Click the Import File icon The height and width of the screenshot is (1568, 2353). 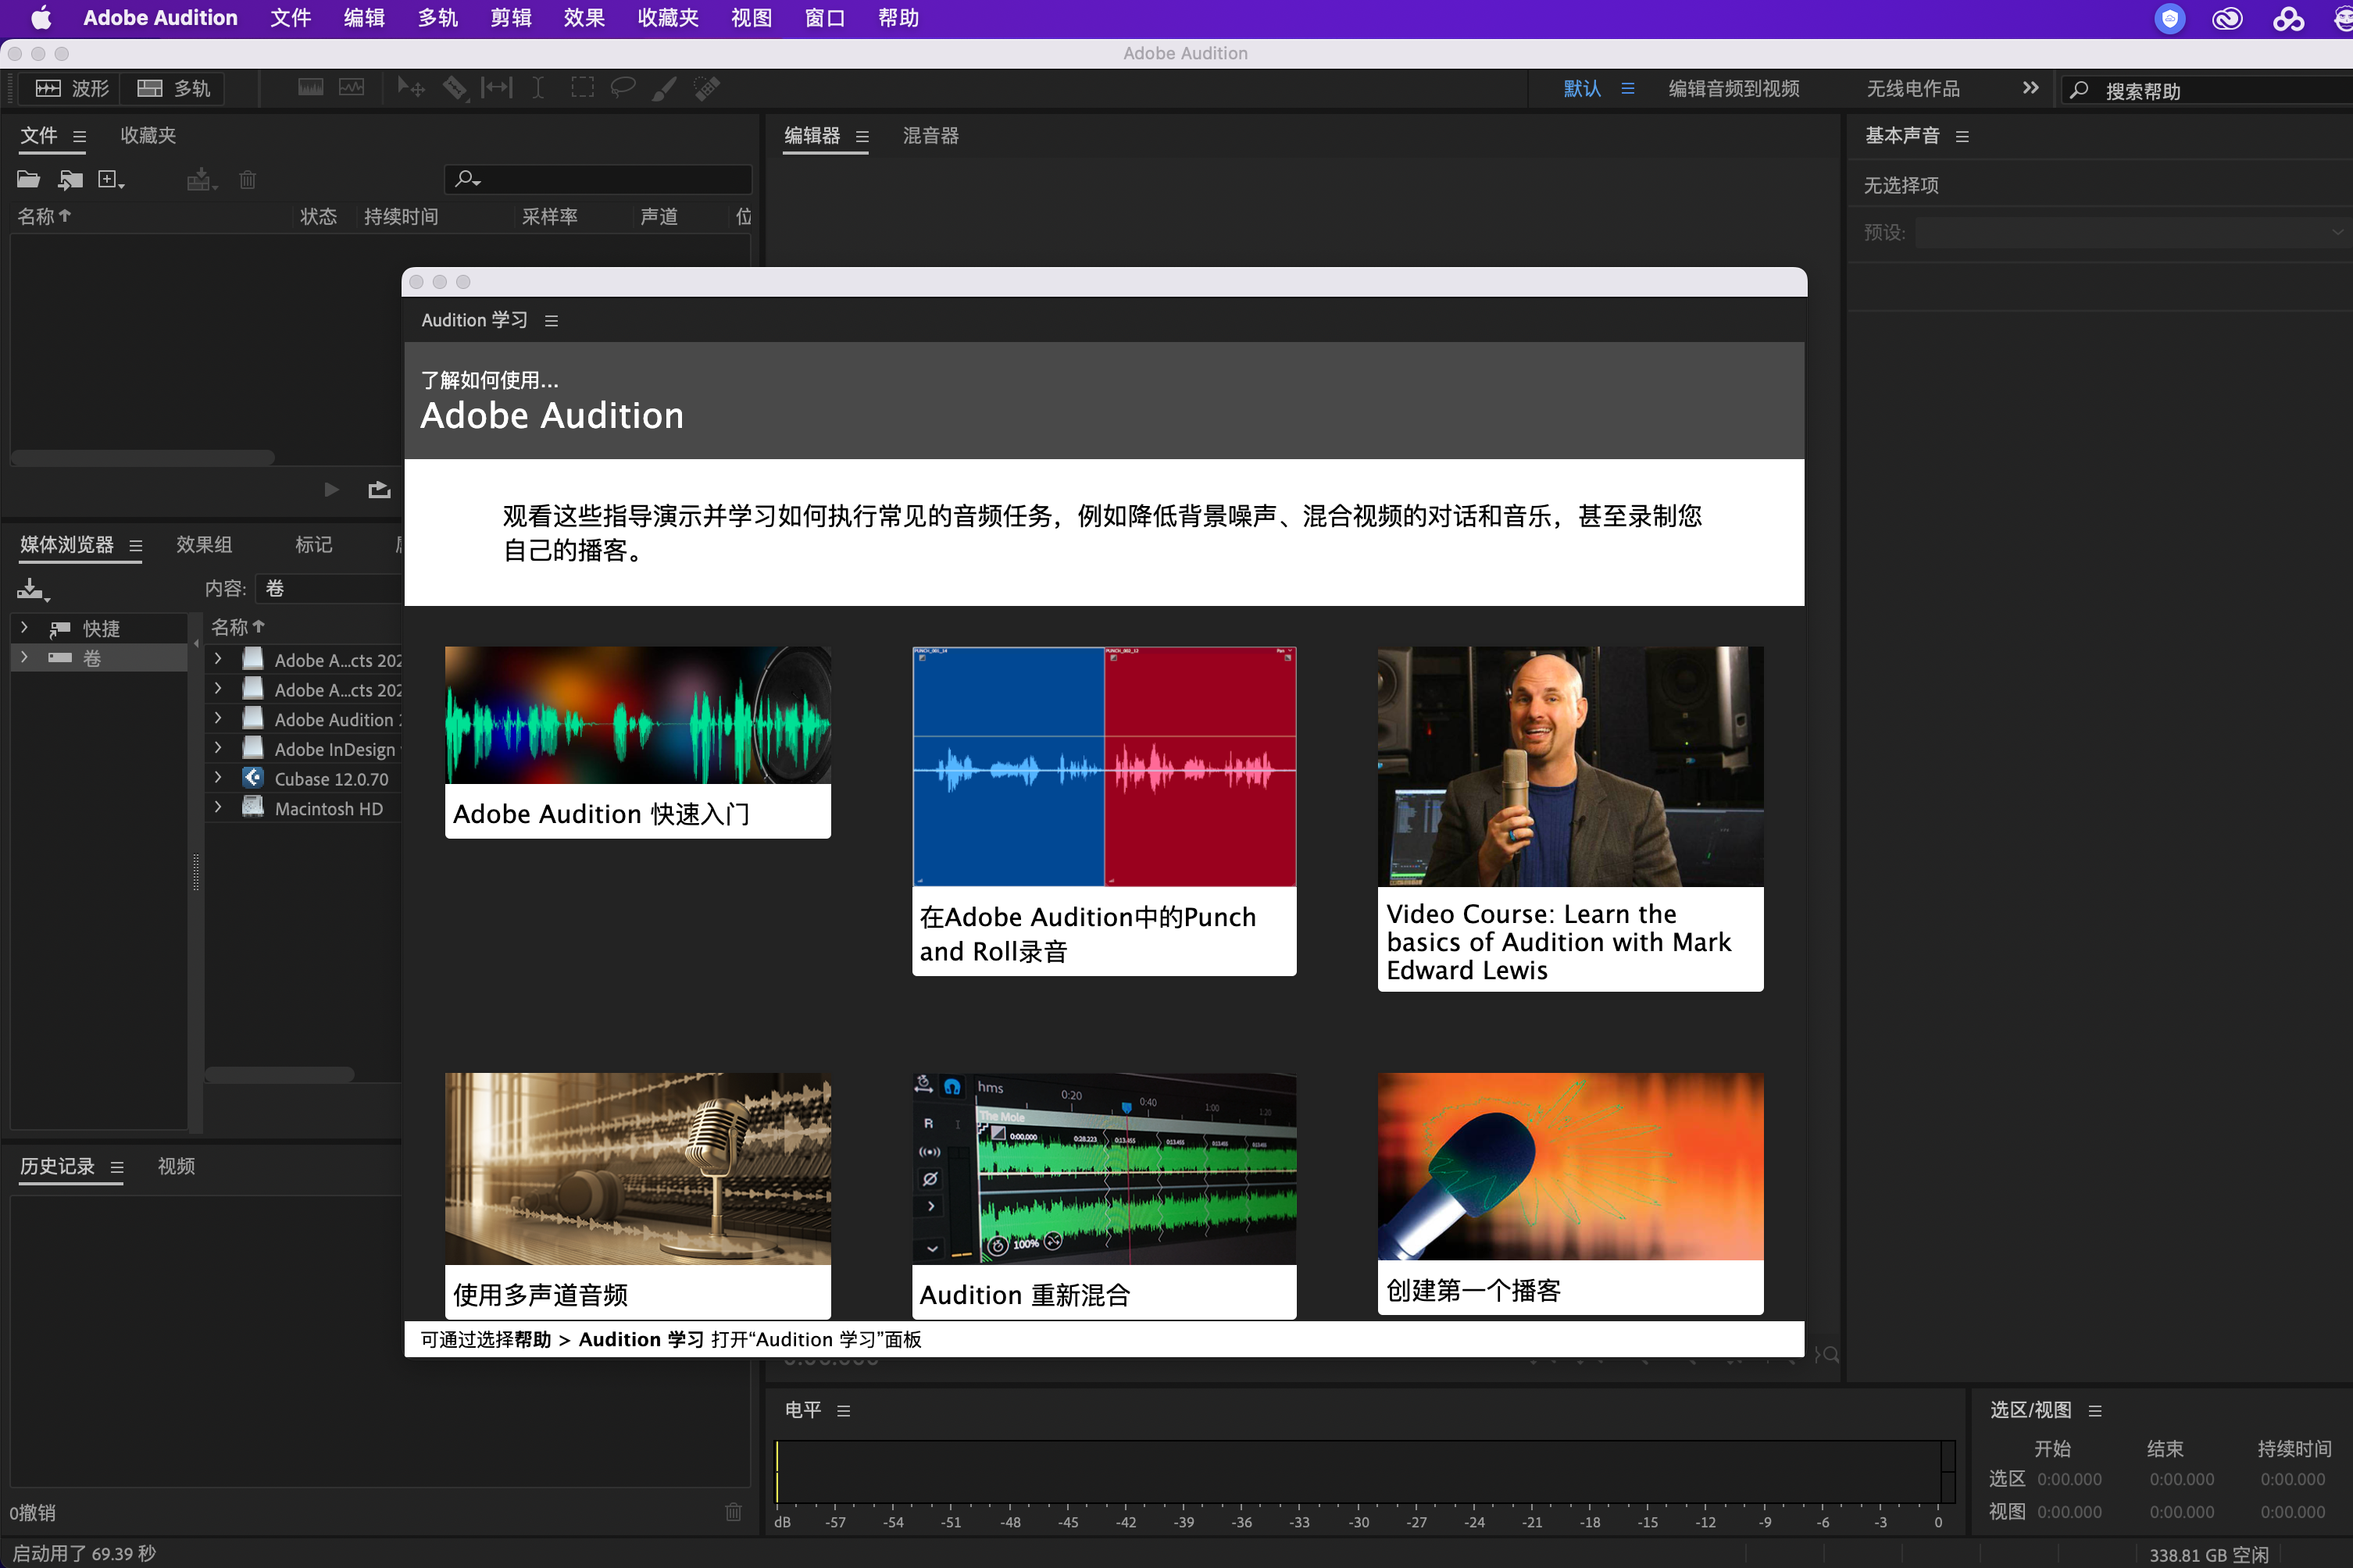tap(70, 180)
